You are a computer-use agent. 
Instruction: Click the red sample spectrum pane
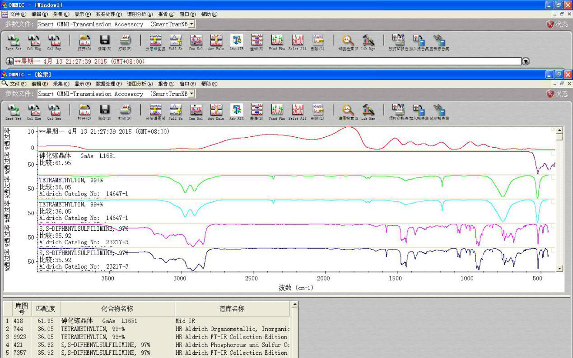click(296, 139)
